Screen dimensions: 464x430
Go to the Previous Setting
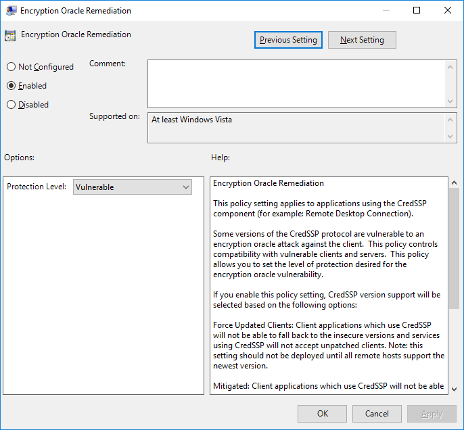(x=288, y=40)
